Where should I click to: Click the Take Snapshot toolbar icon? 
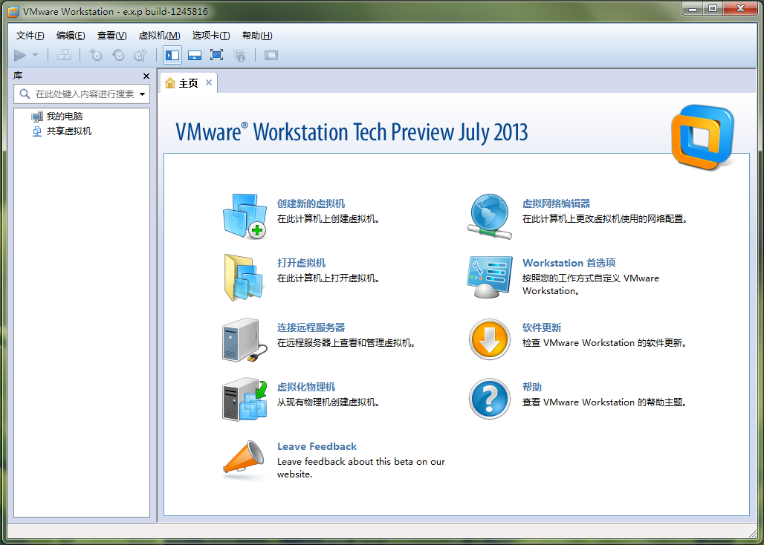[95, 55]
